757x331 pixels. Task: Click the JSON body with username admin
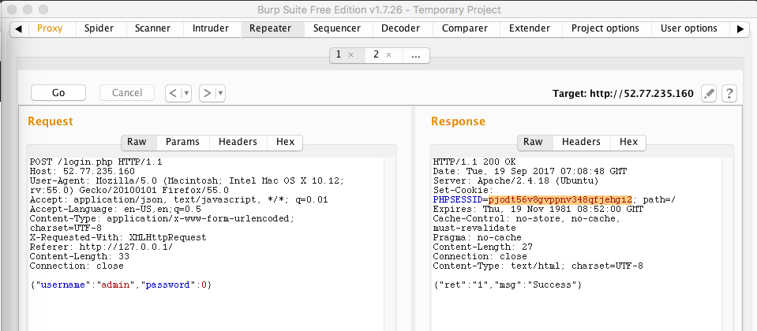pyautogui.click(x=121, y=285)
